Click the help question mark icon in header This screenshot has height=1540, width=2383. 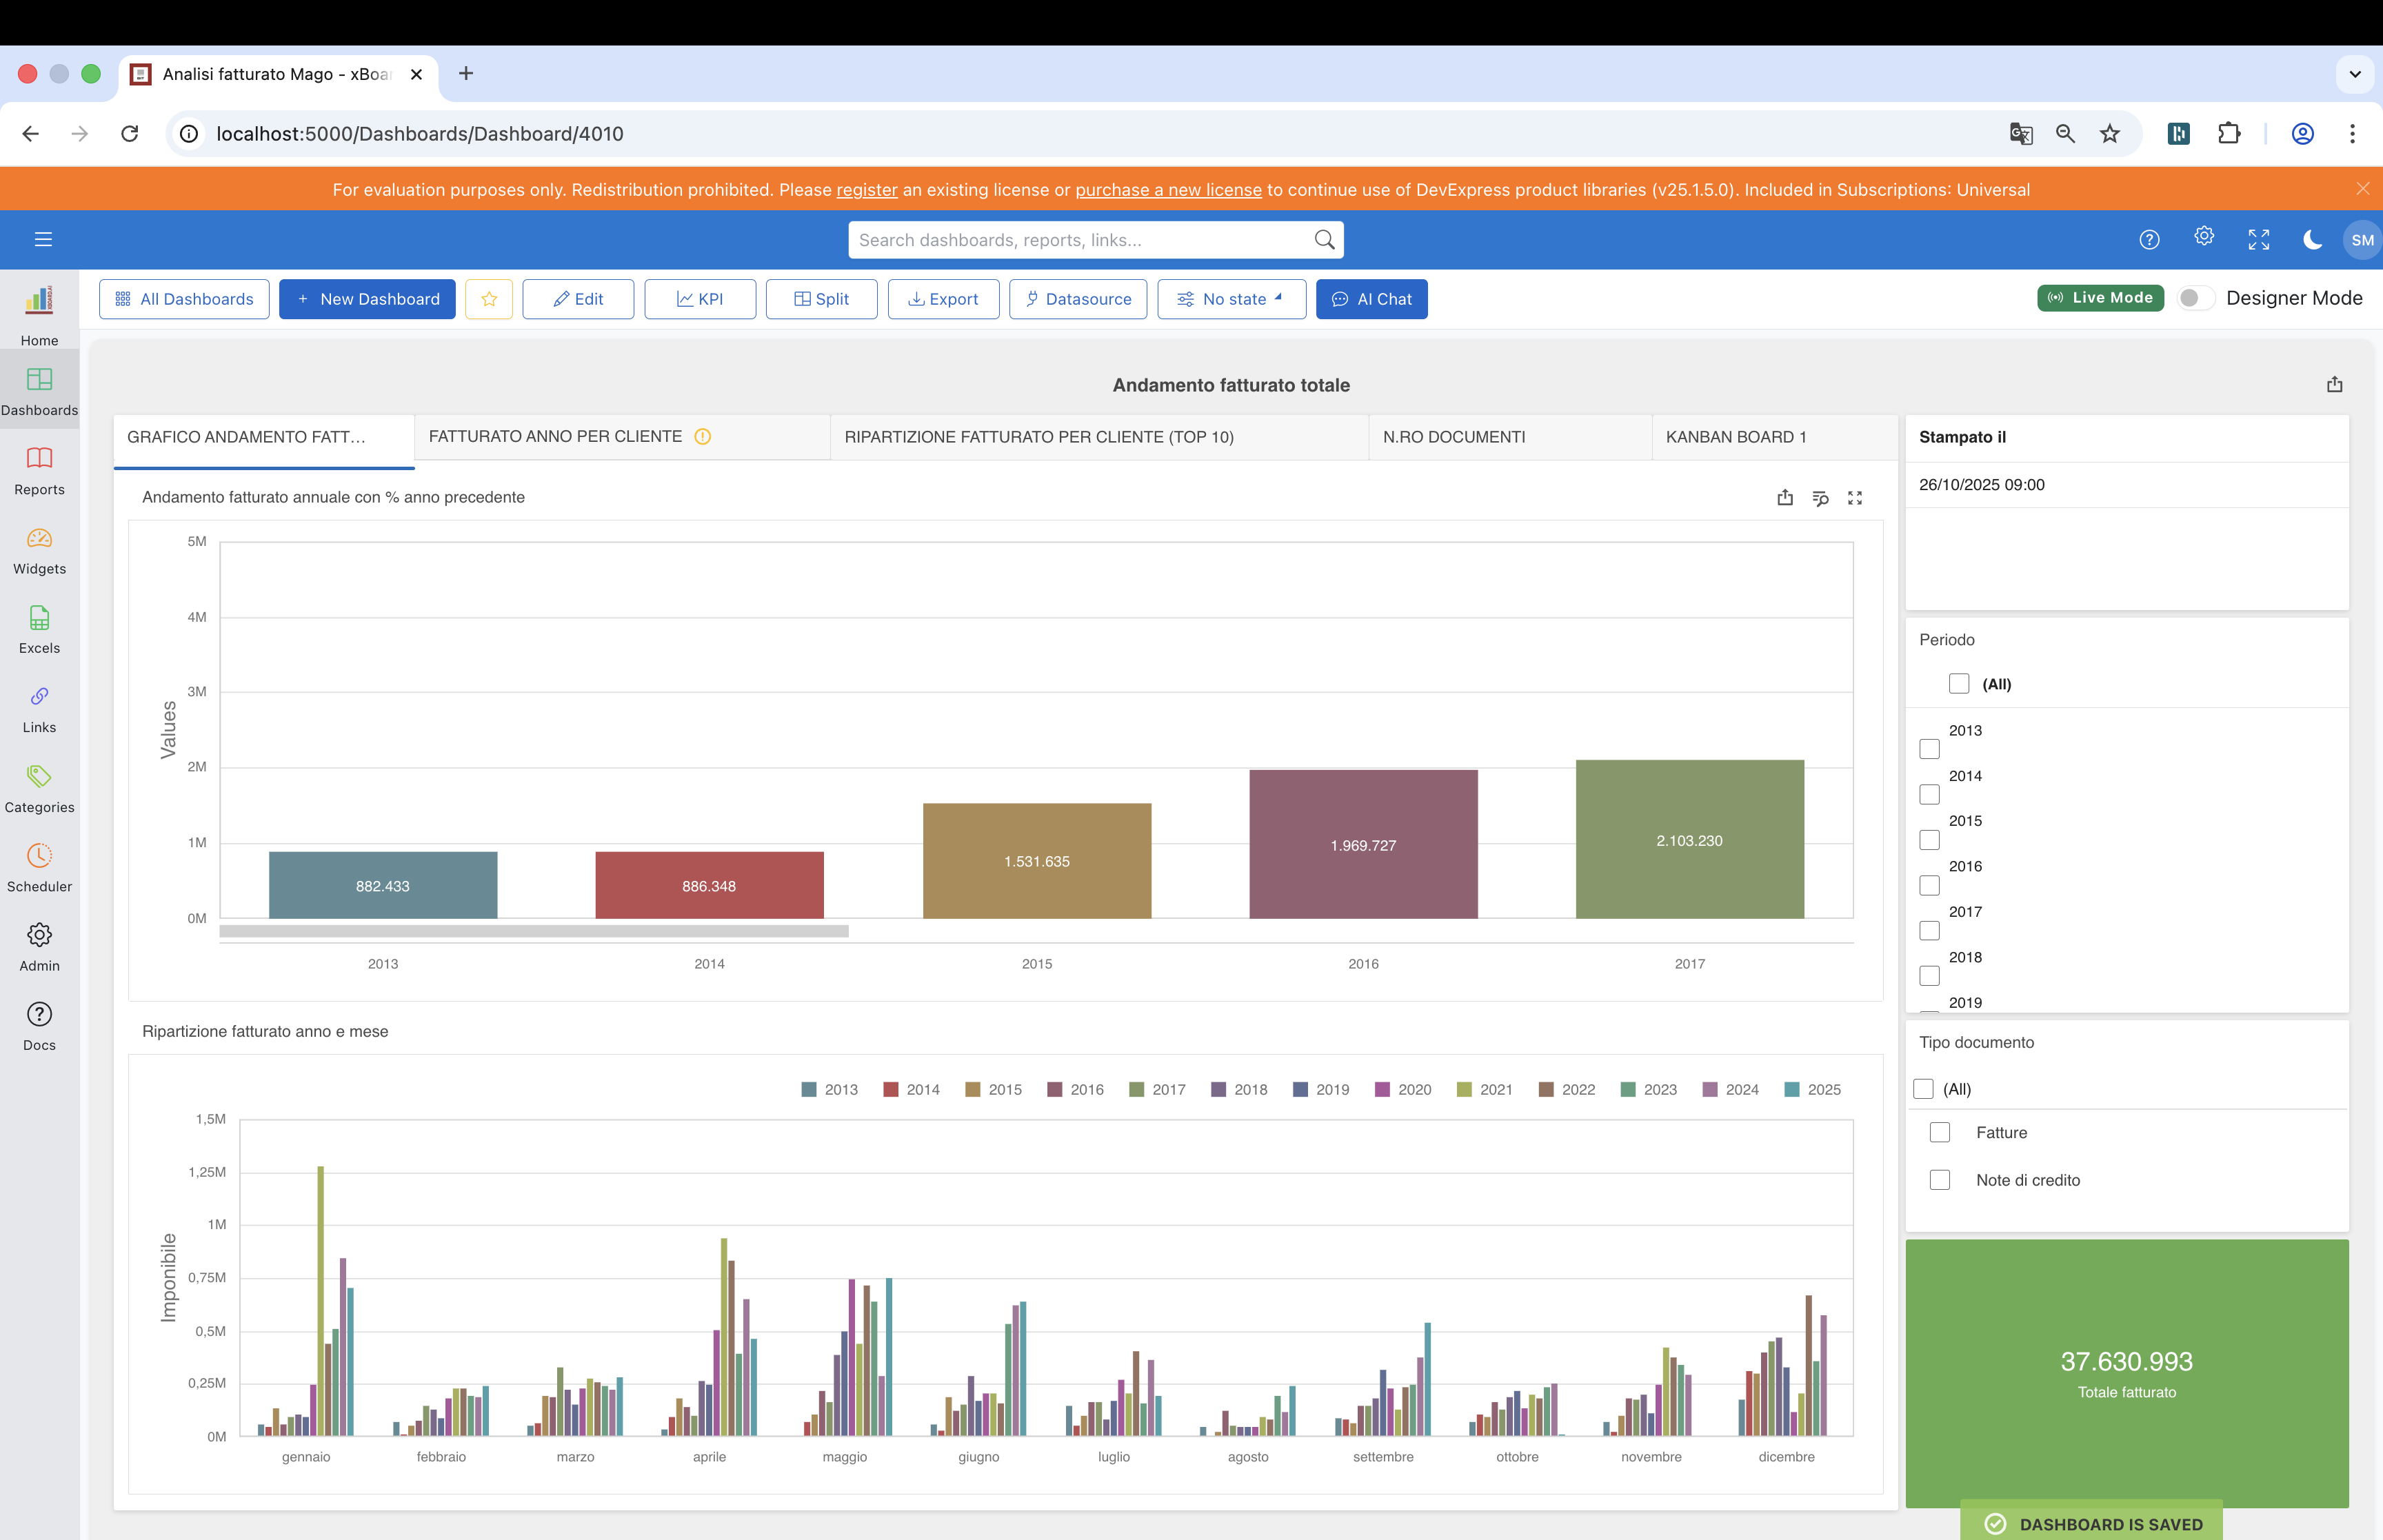(x=2149, y=240)
